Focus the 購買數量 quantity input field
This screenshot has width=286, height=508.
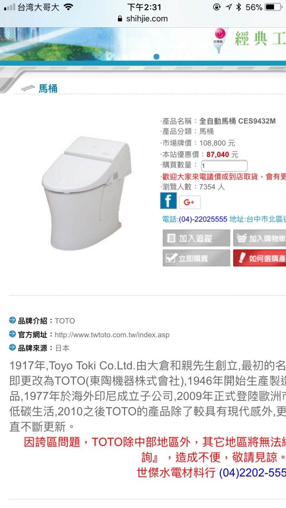pyautogui.click(x=224, y=165)
